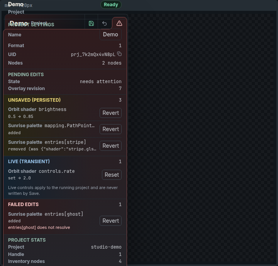Screen dimensions: 278x266
Task: Edit the project Name field
Action: [110, 34]
